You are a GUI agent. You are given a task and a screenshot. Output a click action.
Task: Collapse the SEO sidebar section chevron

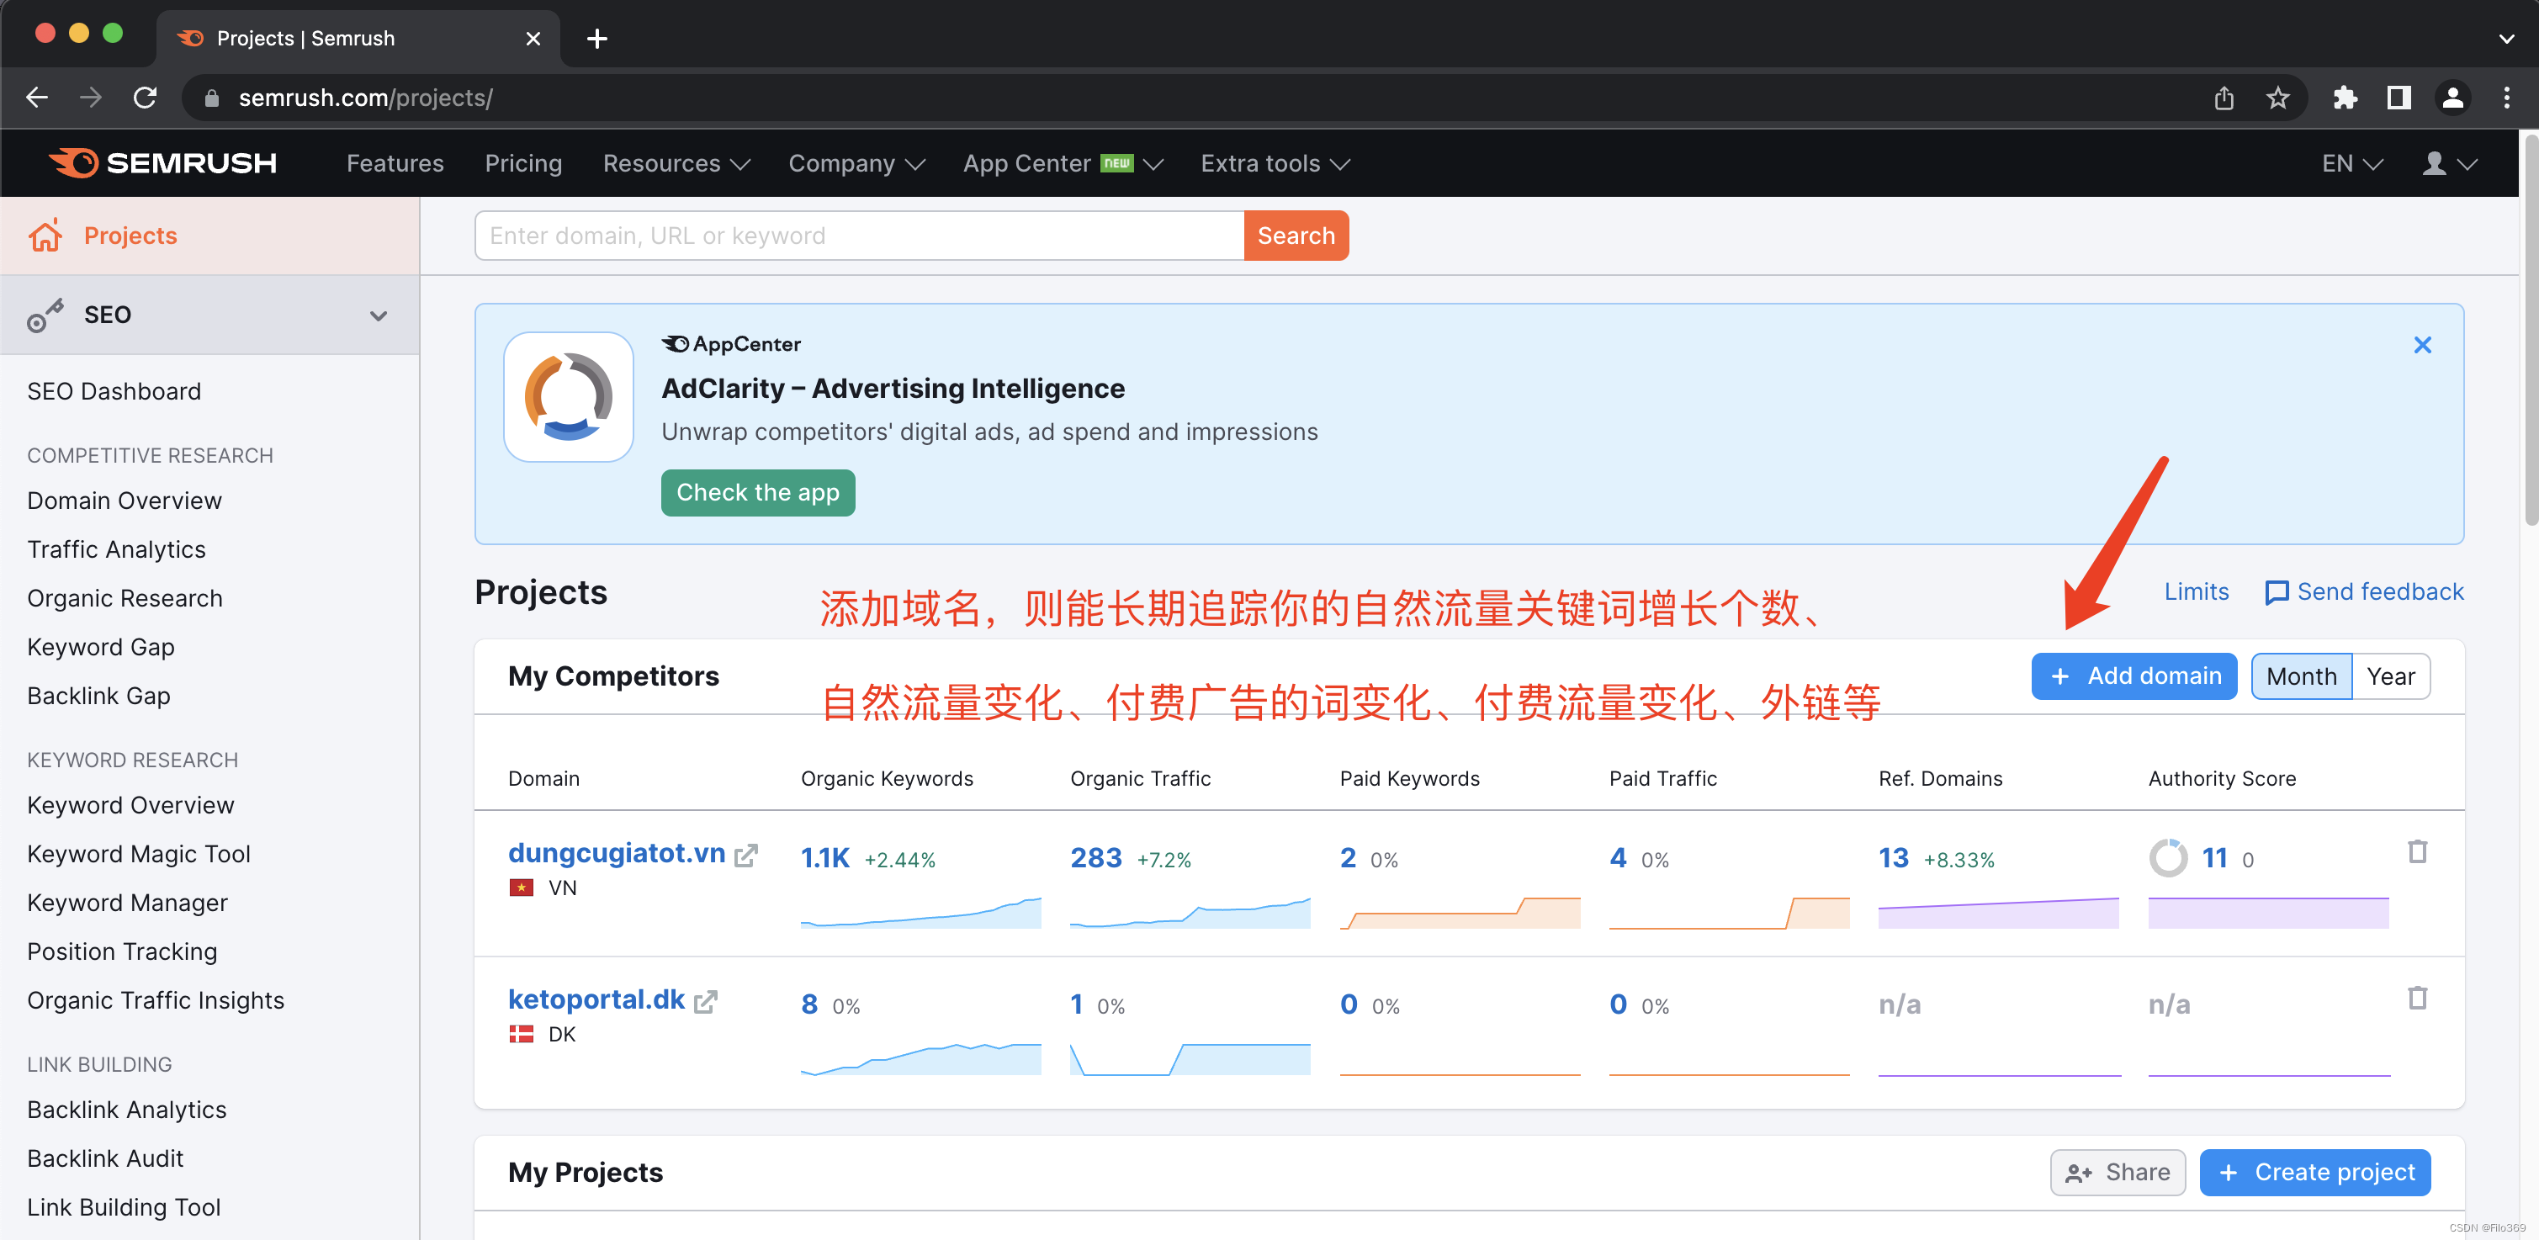378,315
